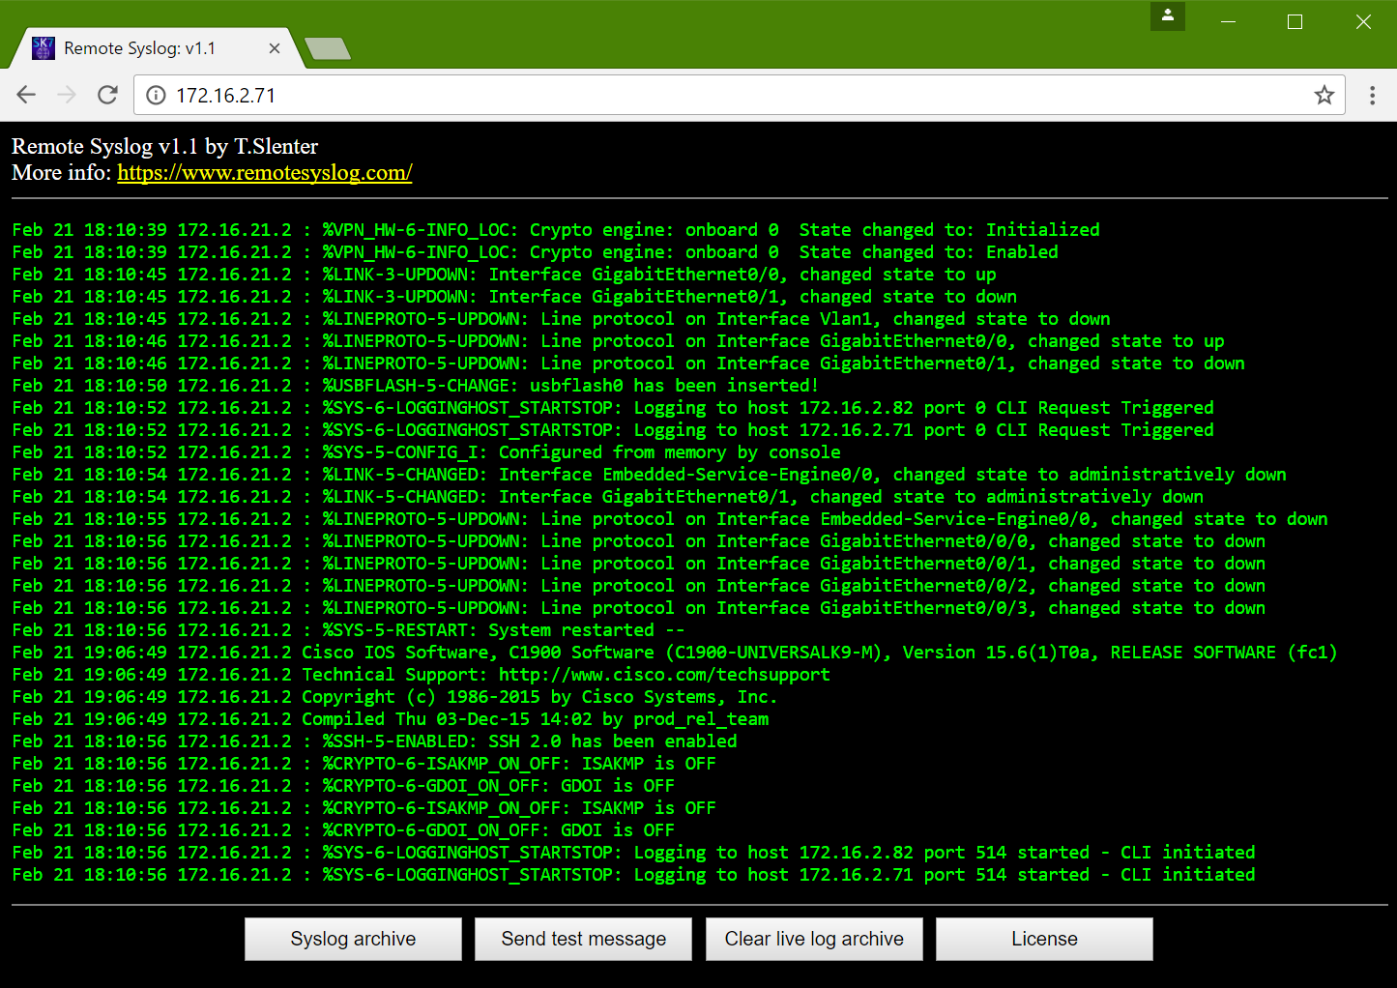
Task: Click the SSH 2.0 enabled log line
Action: (x=373, y=741)
